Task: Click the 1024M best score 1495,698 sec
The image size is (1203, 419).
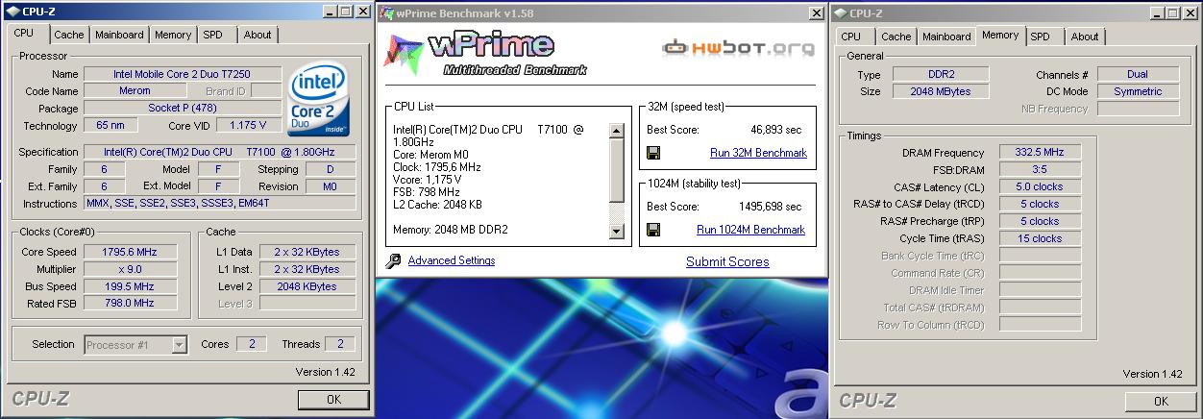Action: pyautogui.click(x=769, y=207)
